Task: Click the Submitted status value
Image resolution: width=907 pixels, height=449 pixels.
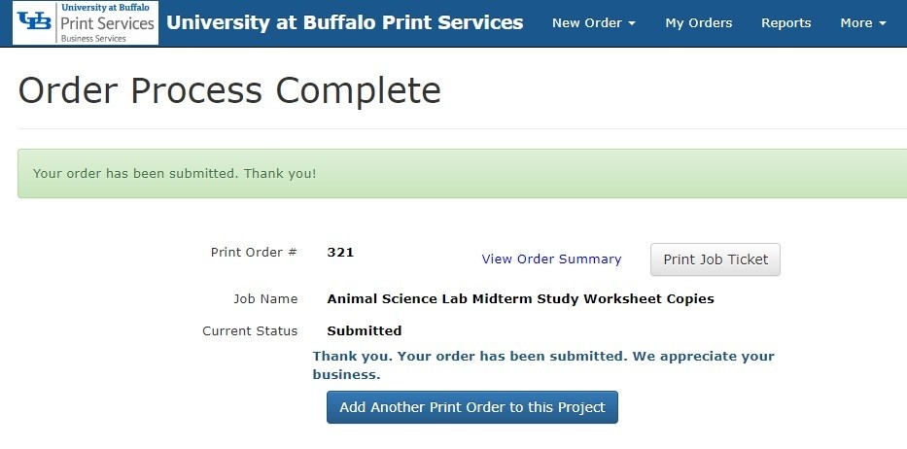Action: [x=365, y=331]
